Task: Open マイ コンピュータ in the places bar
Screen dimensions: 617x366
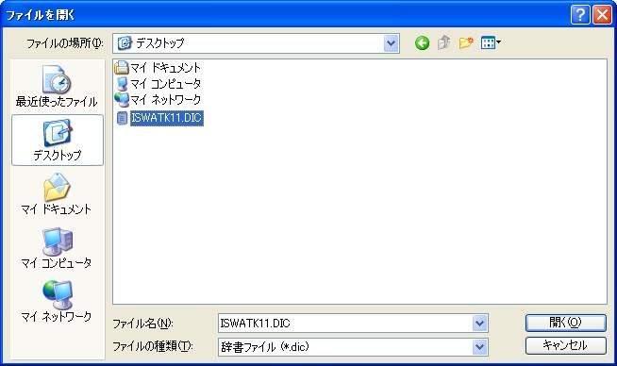Action: (x=57, y=247)
